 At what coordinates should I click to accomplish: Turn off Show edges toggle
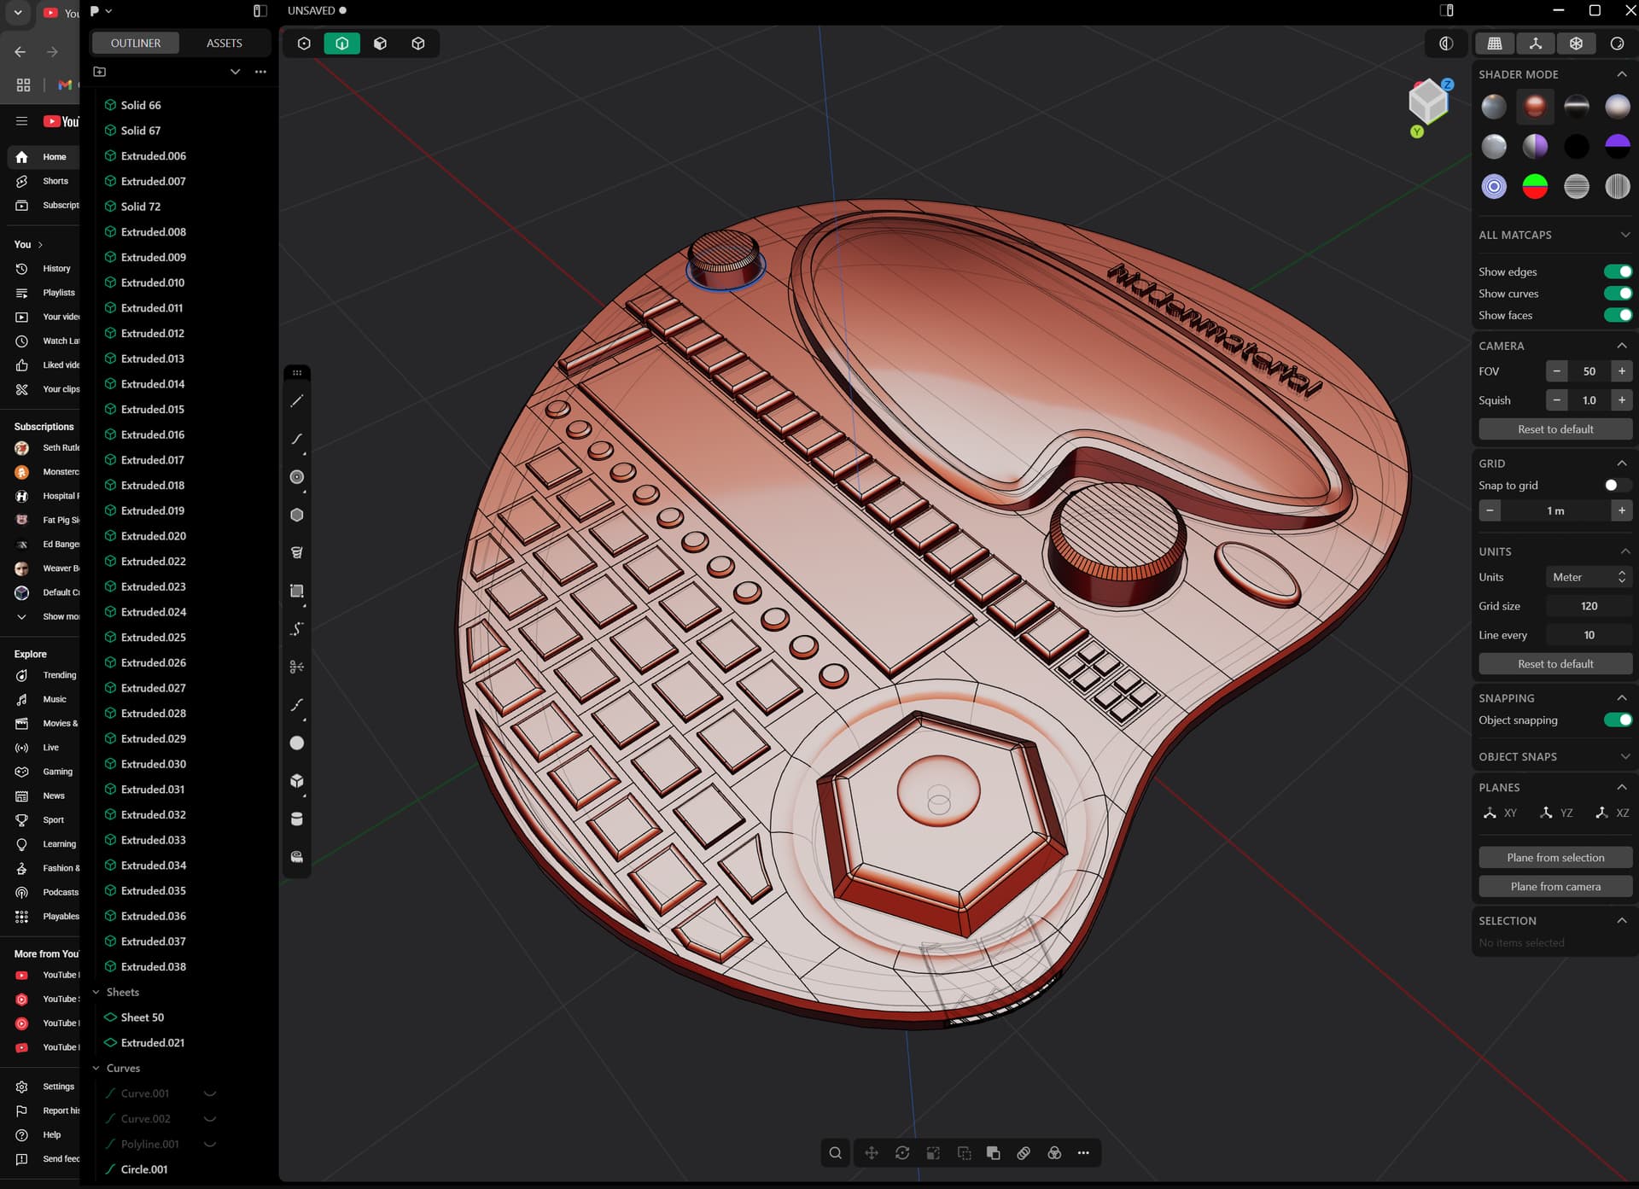pyautogui.click(x=1617, y=271)
